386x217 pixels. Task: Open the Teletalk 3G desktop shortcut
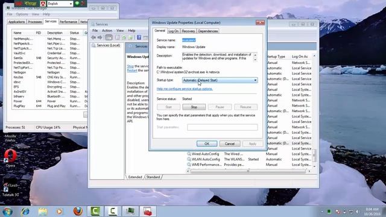(x=10, y=189)
